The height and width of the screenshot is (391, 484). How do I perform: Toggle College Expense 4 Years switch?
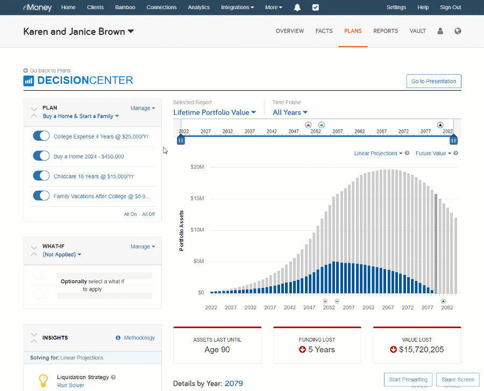41,136
